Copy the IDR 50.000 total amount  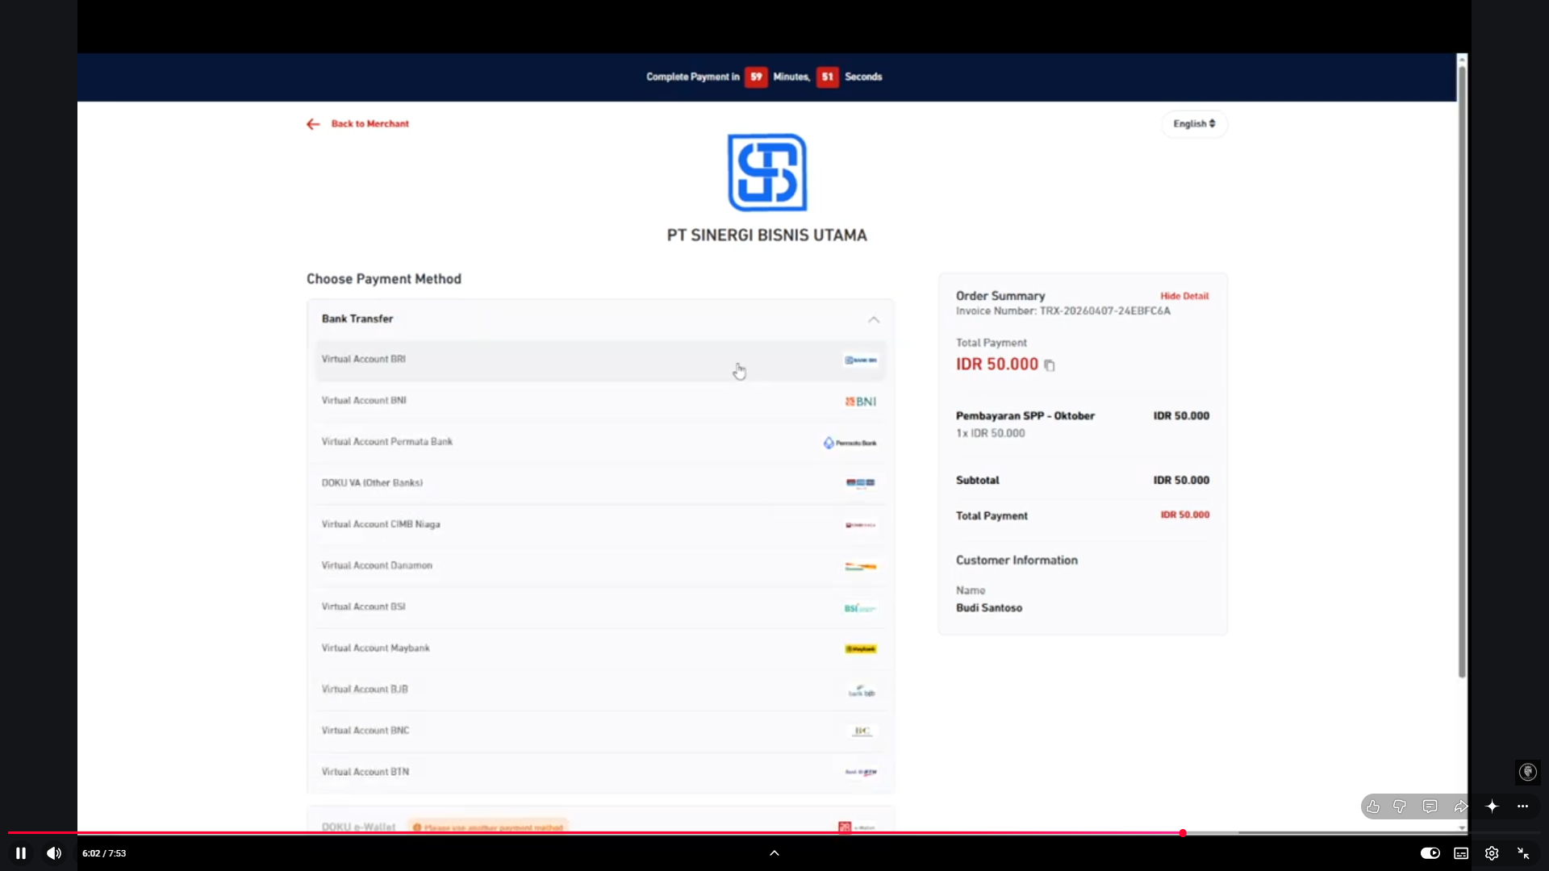[x=1050, y=365]
